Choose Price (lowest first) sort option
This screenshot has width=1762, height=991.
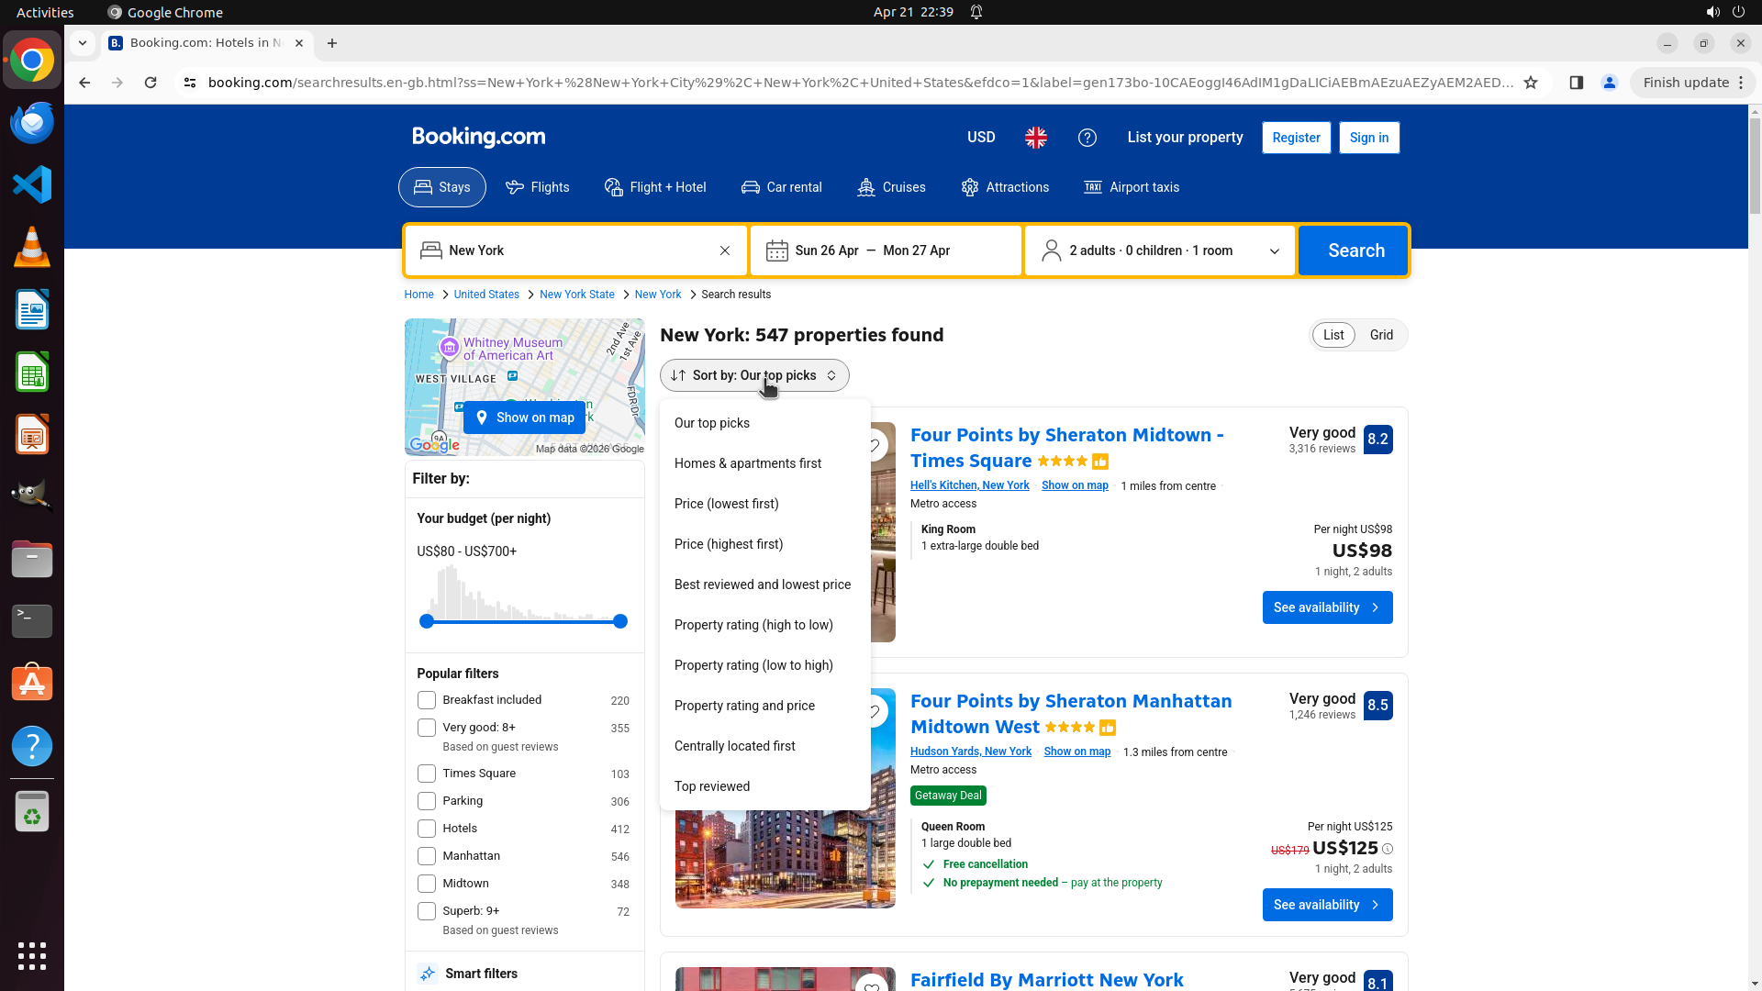[x=726, y=504]
